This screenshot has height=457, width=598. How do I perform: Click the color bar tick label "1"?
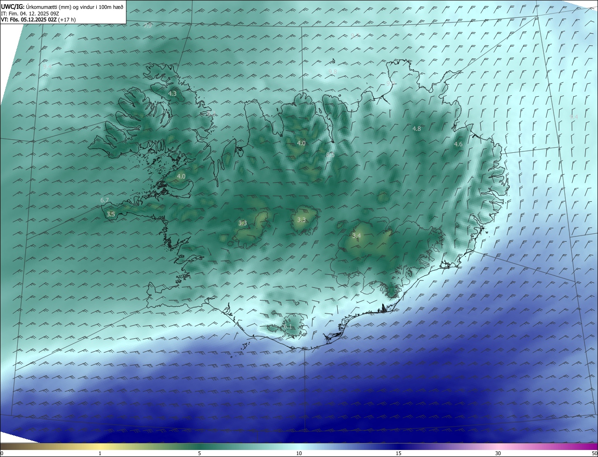click(x=100, y=453)
